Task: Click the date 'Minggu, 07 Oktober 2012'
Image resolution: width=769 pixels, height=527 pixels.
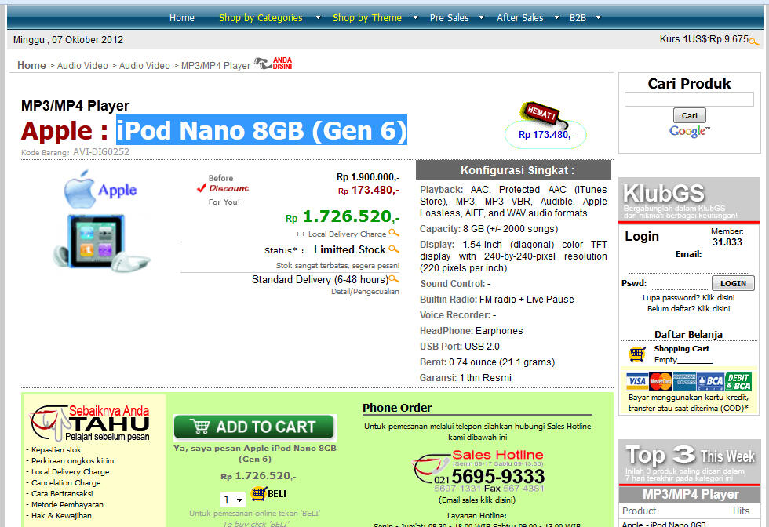Action: pyautogui.click(x=68, y=40)
